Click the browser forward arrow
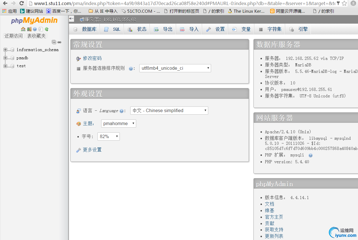The height and width of the screenshot is (240, 358). coord(13,3)
